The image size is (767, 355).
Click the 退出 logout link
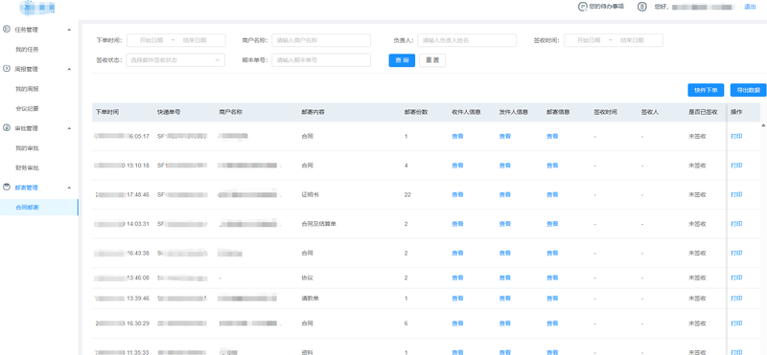pos(750,7)
